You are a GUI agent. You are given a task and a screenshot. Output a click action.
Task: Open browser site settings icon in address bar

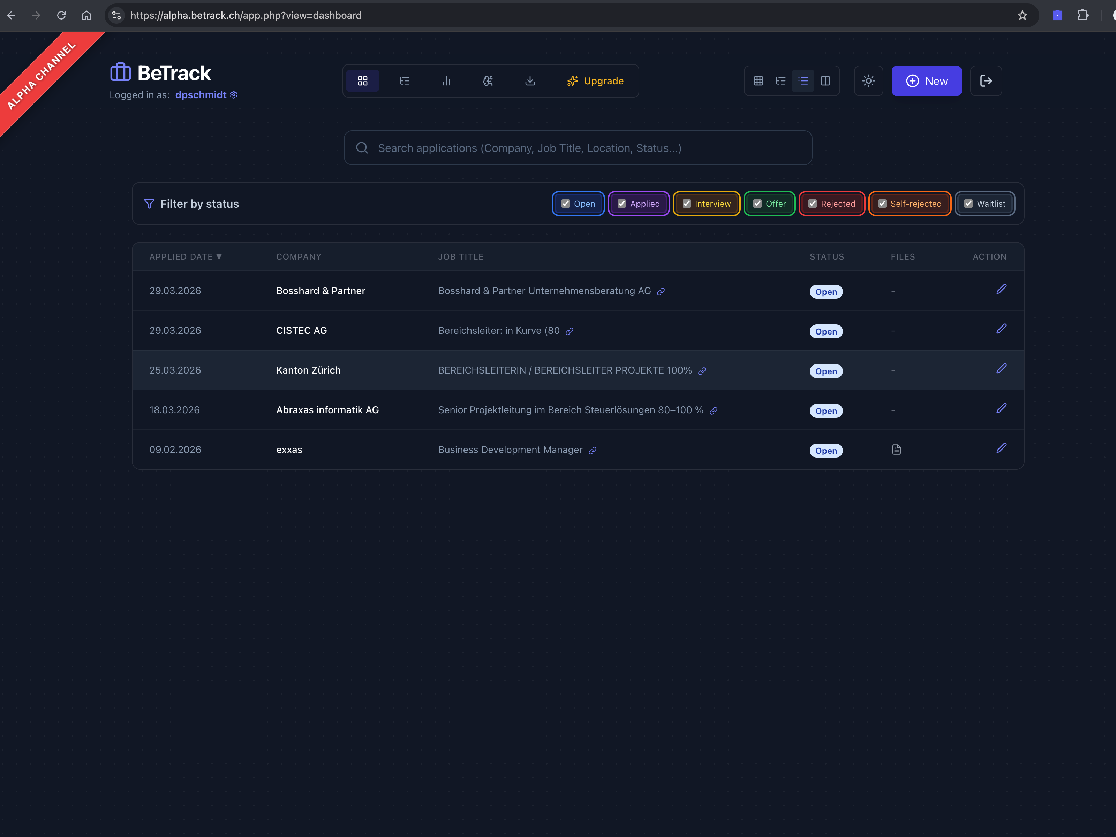tap(116, 16)
